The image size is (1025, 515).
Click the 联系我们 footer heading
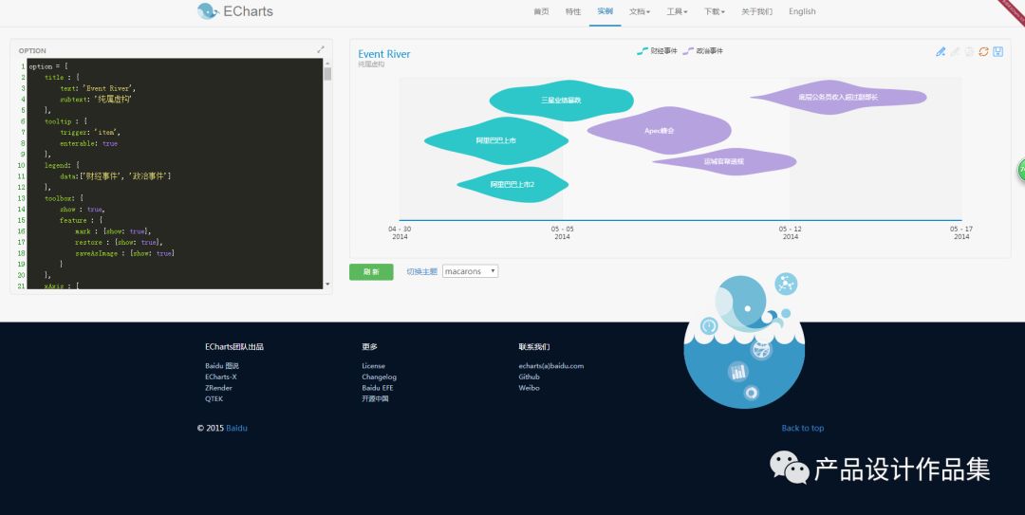point(534,347)
